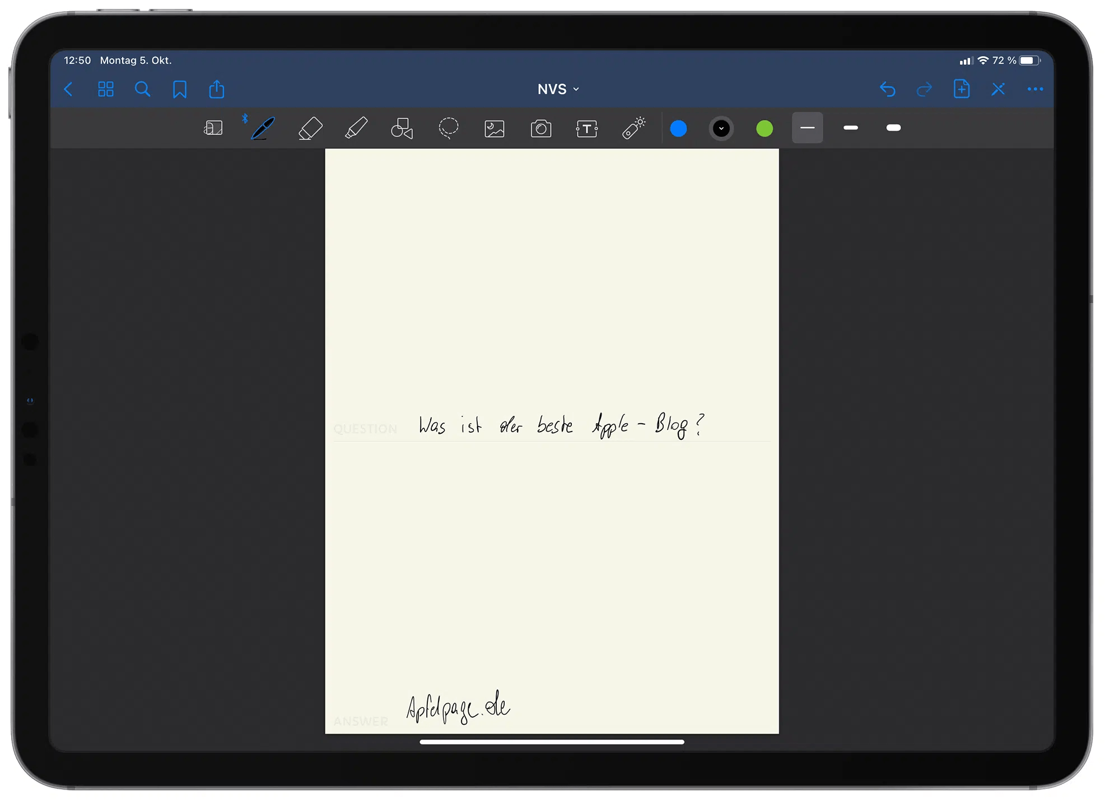The height and width of the screenshot is (801, 1105).
Task: Select the Highlighter tool
Action: [x=357, y=128]
